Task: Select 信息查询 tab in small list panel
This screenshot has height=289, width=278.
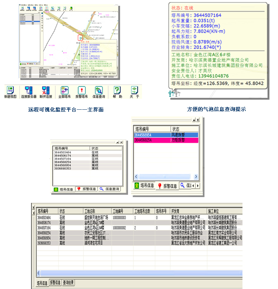Action: click(109, 189)
